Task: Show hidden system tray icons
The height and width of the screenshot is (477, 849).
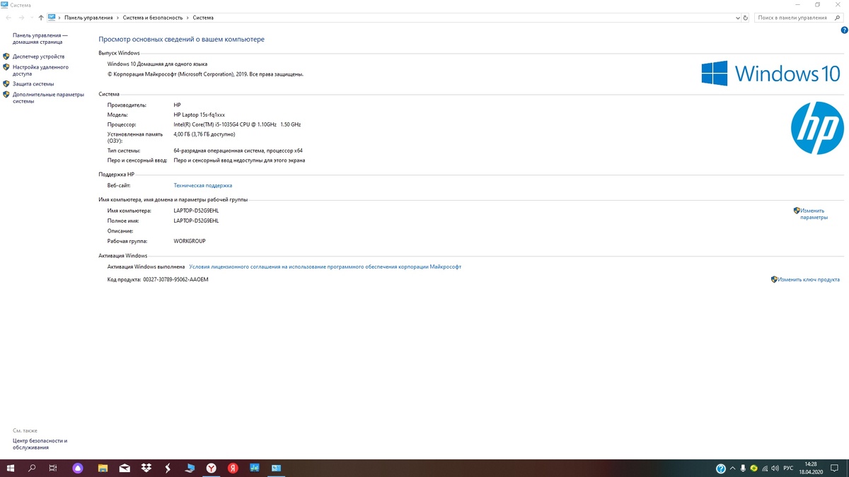Action: click(x=733, y=469)
